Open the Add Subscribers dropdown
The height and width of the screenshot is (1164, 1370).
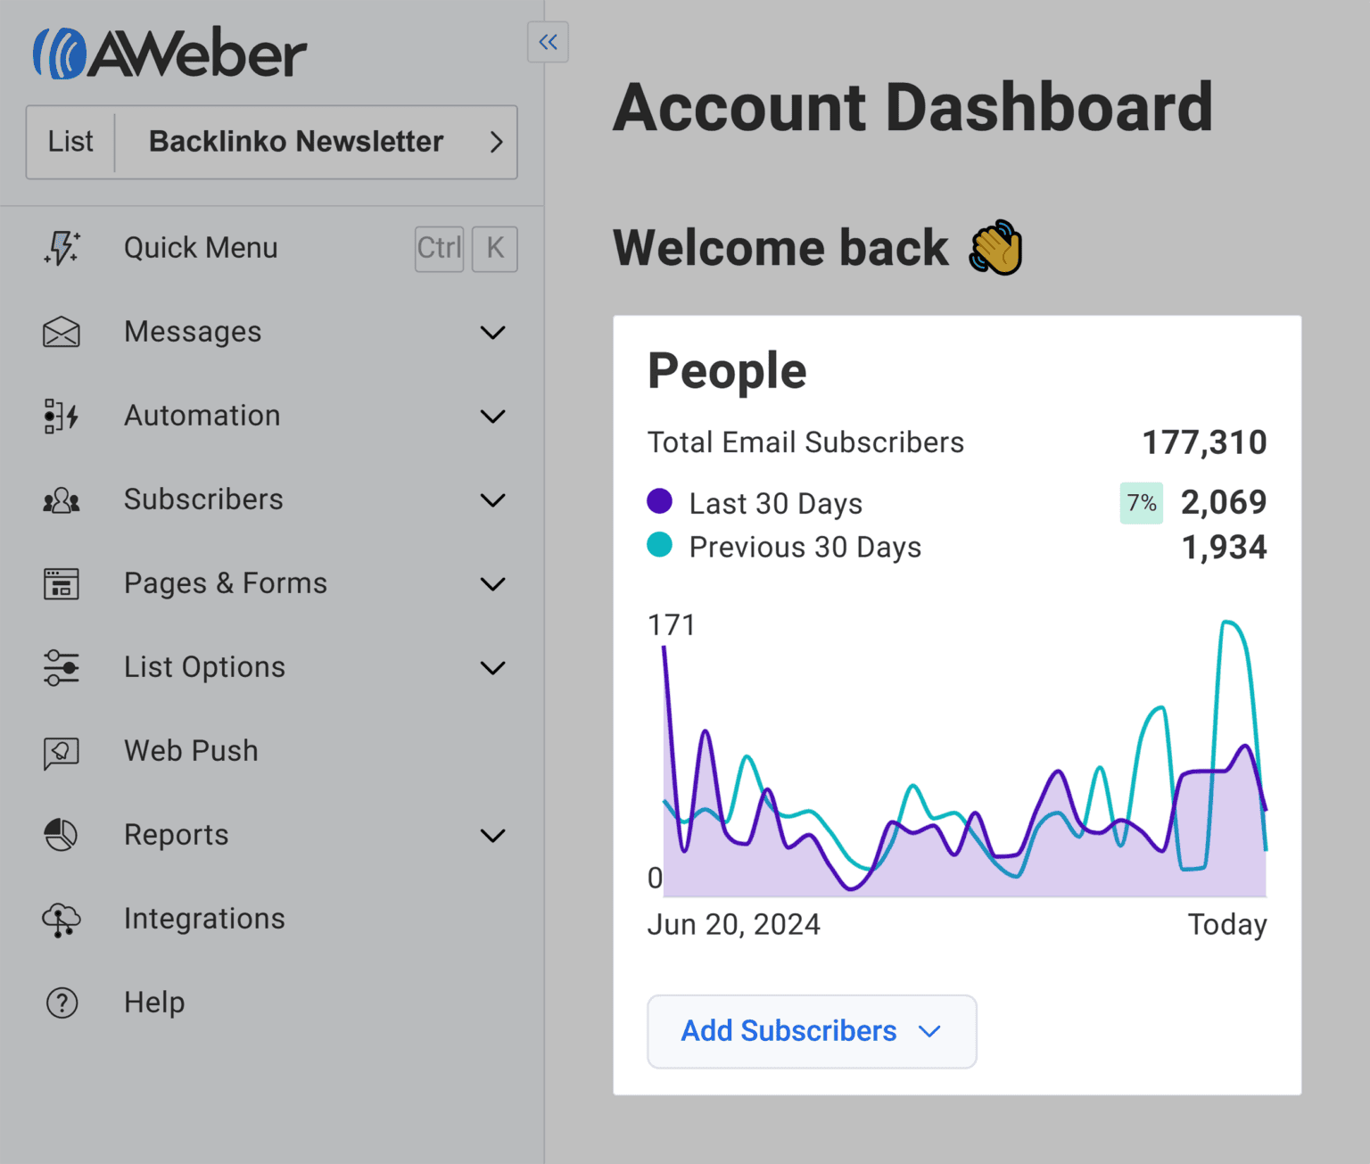click(x=811, y=1031)
